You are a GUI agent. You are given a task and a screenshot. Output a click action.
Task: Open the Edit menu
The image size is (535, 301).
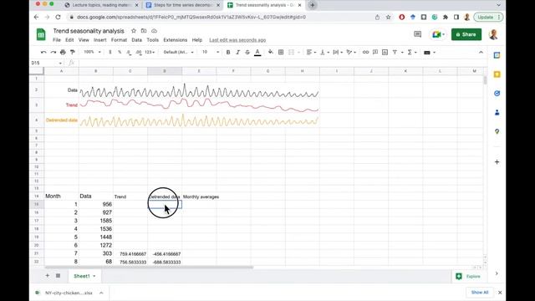point(69,40)
